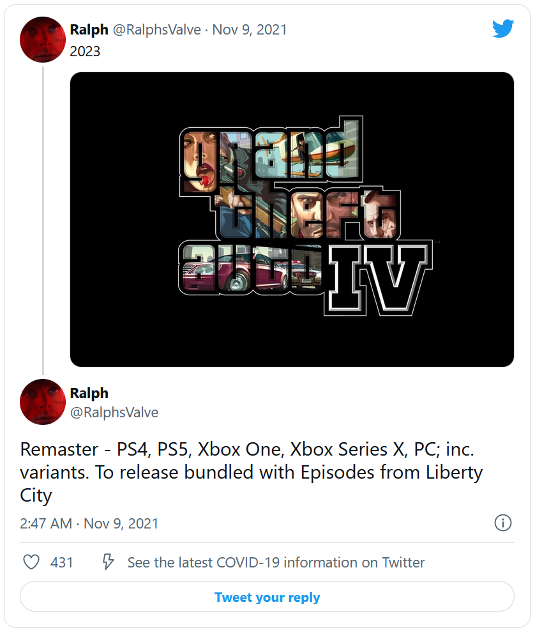This screenshot has width=535, height=632.
Task: Click the "2023" tweet text
Action: pyautogui.click(x=85, y=51)
